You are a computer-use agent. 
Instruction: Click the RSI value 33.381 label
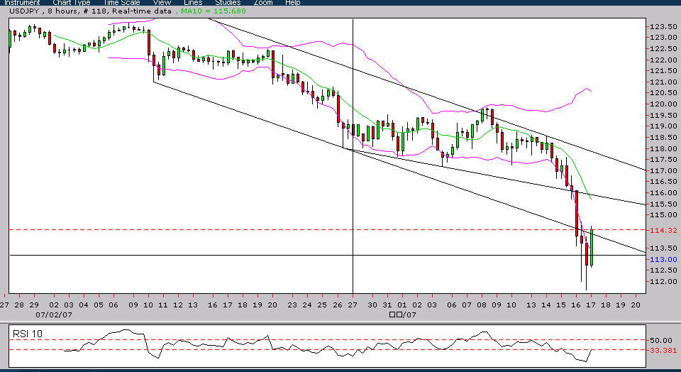click(663, 350)
